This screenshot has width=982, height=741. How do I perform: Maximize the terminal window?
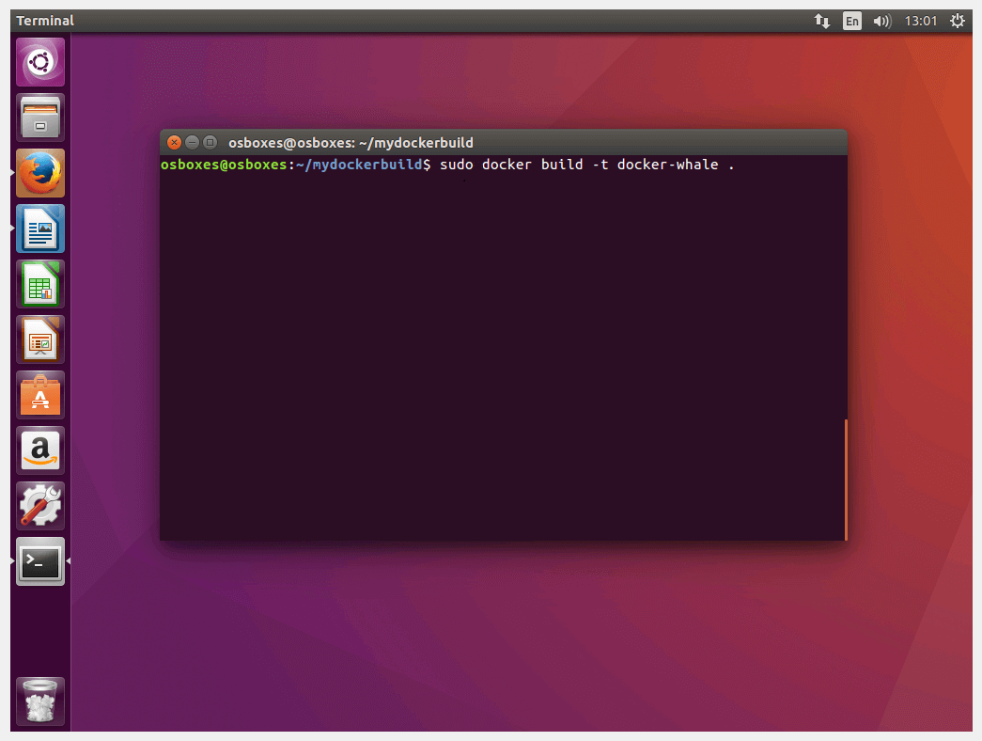210,142
